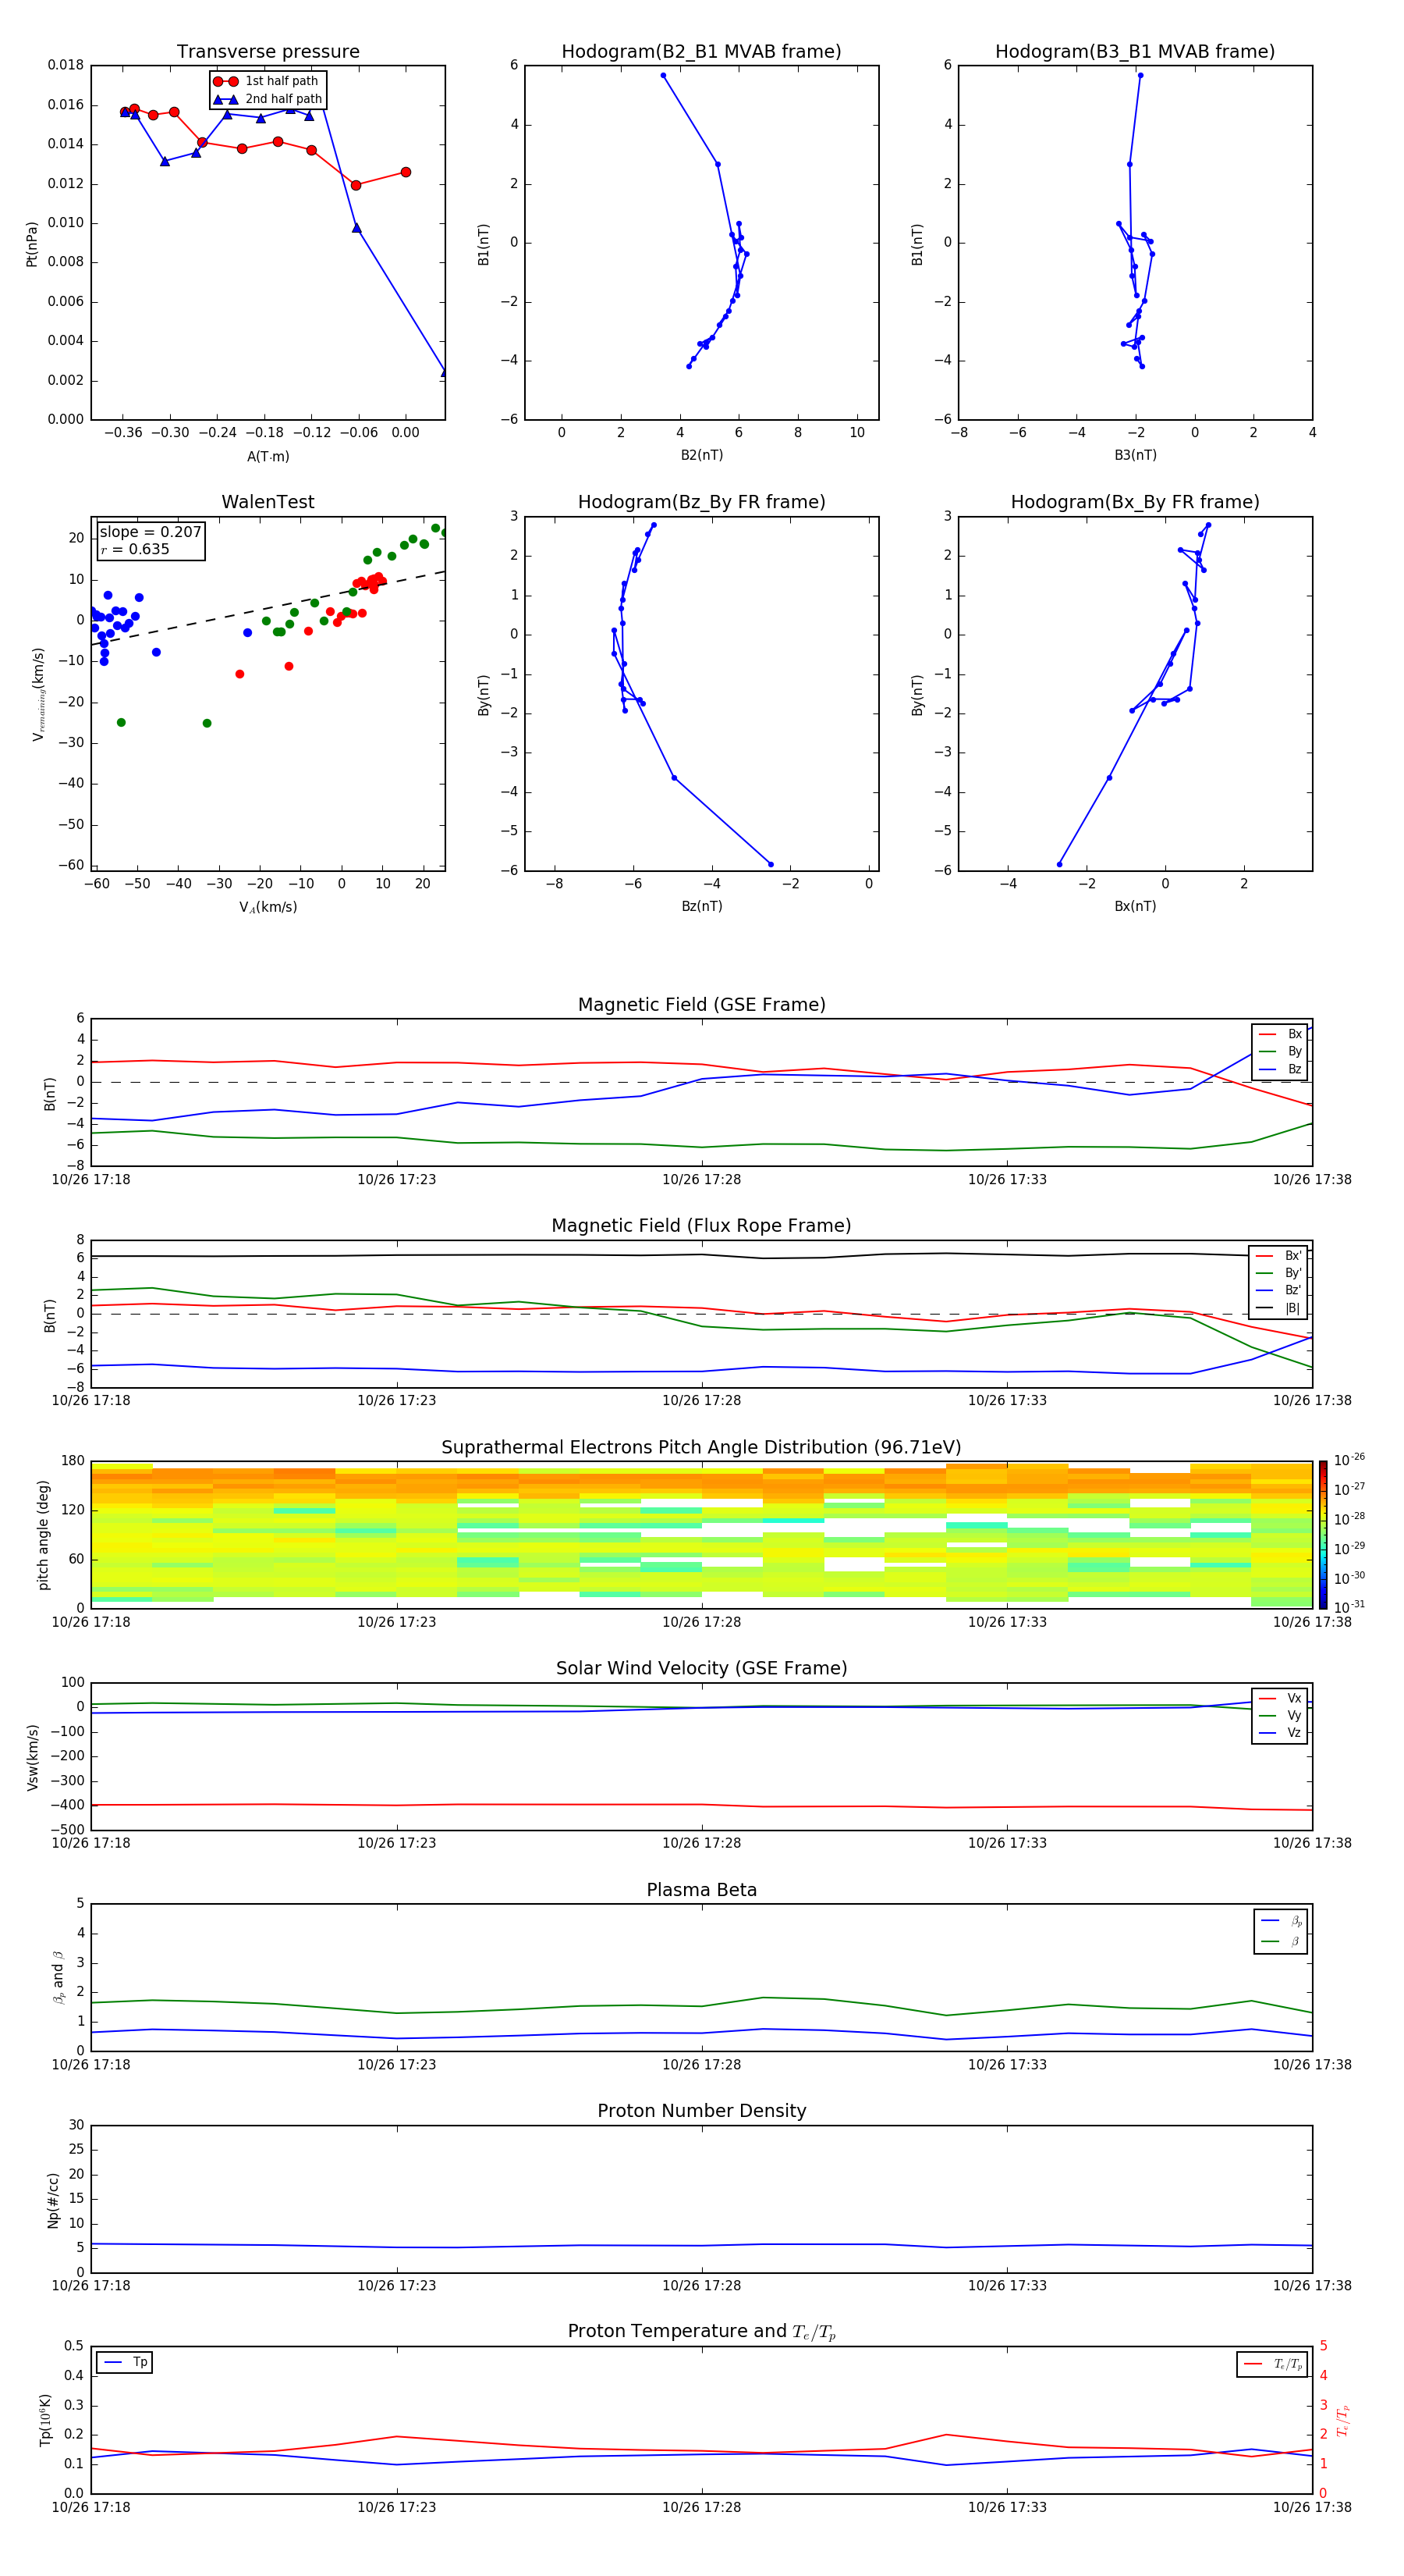1404x2576 pixels.
Task: Click 'Vz' in solar wind legend
Action: [1294, 1733]
